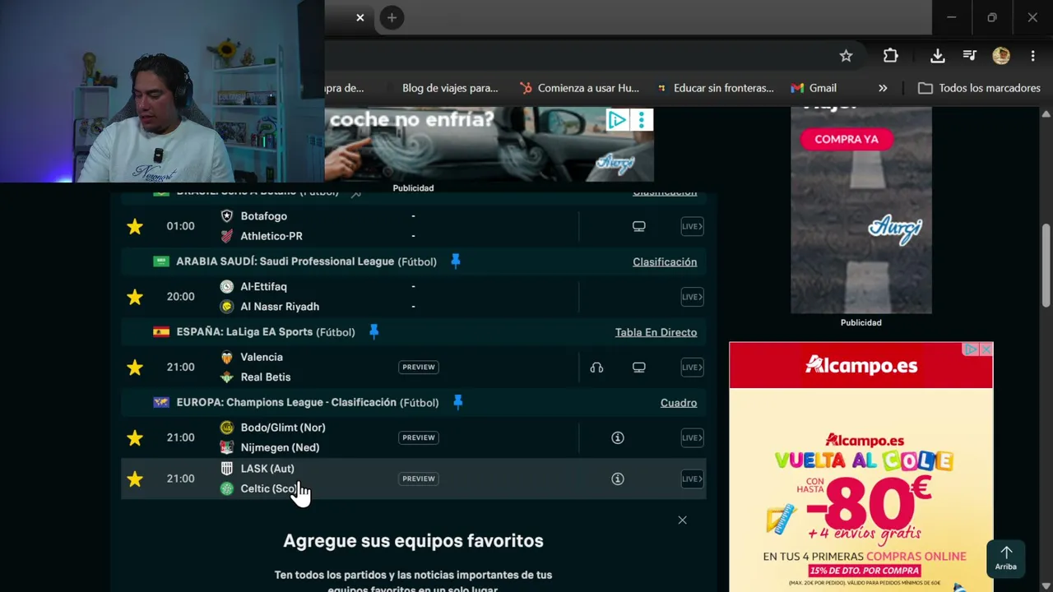Dismiss the favorite teams prompt
Screen dimensions: 1053x592
tap(682, 520)
